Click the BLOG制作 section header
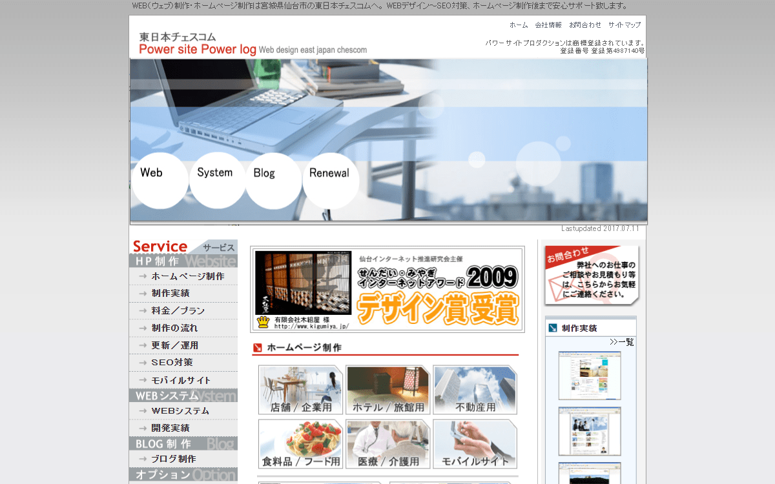 click(183, 444)
